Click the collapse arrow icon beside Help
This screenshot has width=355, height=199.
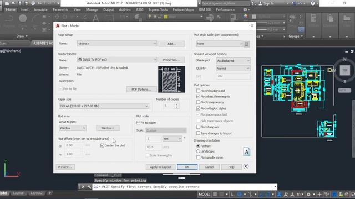click(246, 166)
